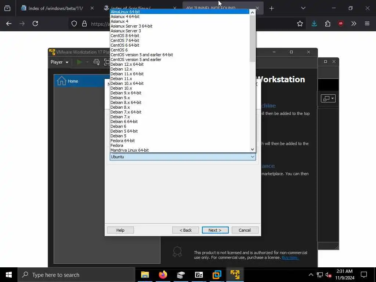
Task: Select plain Fedora entry
Action: [180, 145]
